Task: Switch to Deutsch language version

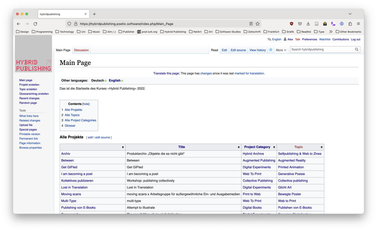Action: point(97,81)
